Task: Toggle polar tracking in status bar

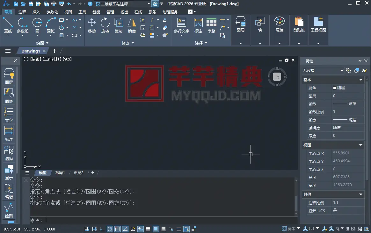Action: 110,229
